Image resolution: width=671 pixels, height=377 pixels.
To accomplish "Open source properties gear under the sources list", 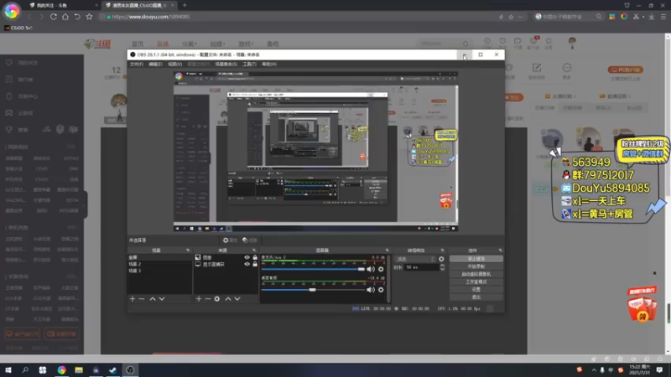I will pyautogui.click(x=217, y=299).
